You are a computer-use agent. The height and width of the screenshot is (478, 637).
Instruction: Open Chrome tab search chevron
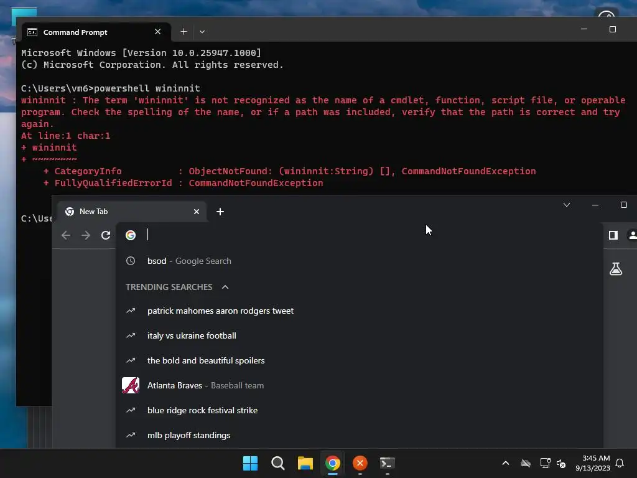click(567, 205)
